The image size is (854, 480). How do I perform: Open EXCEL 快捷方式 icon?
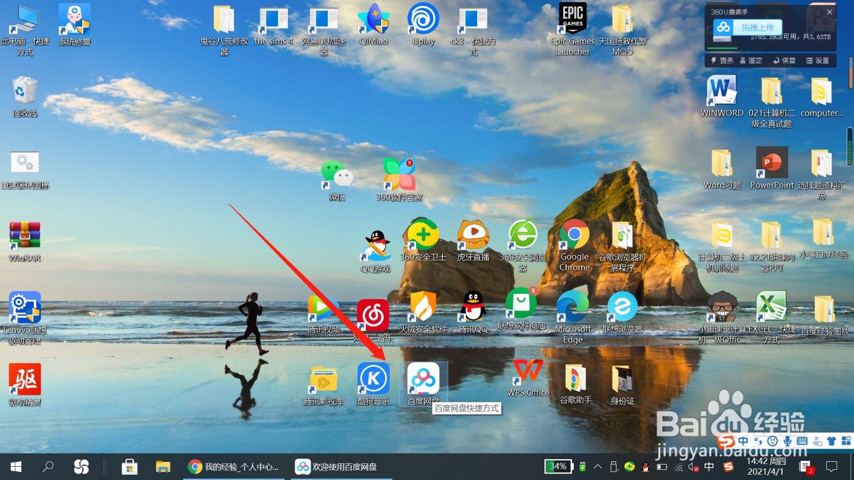(x=772, y=317)
